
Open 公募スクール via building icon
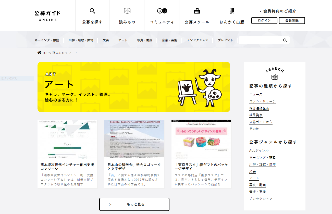click(197, 11)
